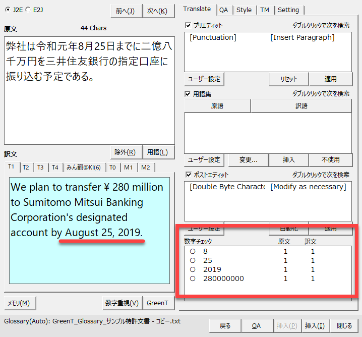The width and height of the screenshot is (362, 337).
Task: Switch to the QA tab
Action: (x=223, y=10)
